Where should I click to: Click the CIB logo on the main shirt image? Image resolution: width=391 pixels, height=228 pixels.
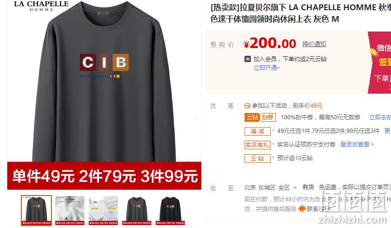click(104, 63)
